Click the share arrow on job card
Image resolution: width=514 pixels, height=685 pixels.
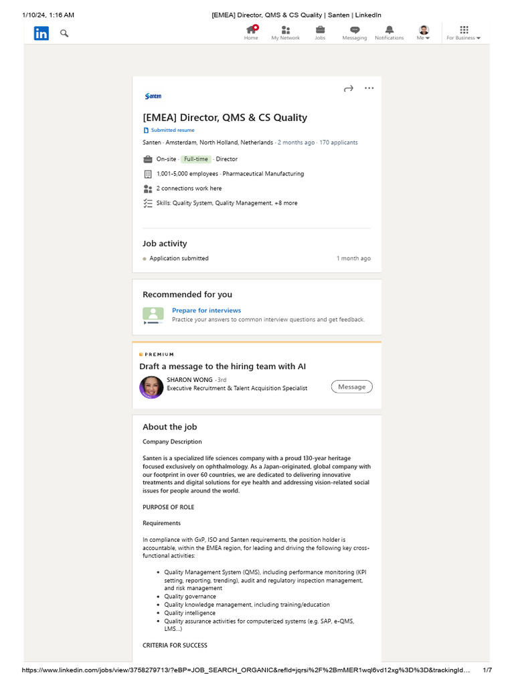(348, 88)
